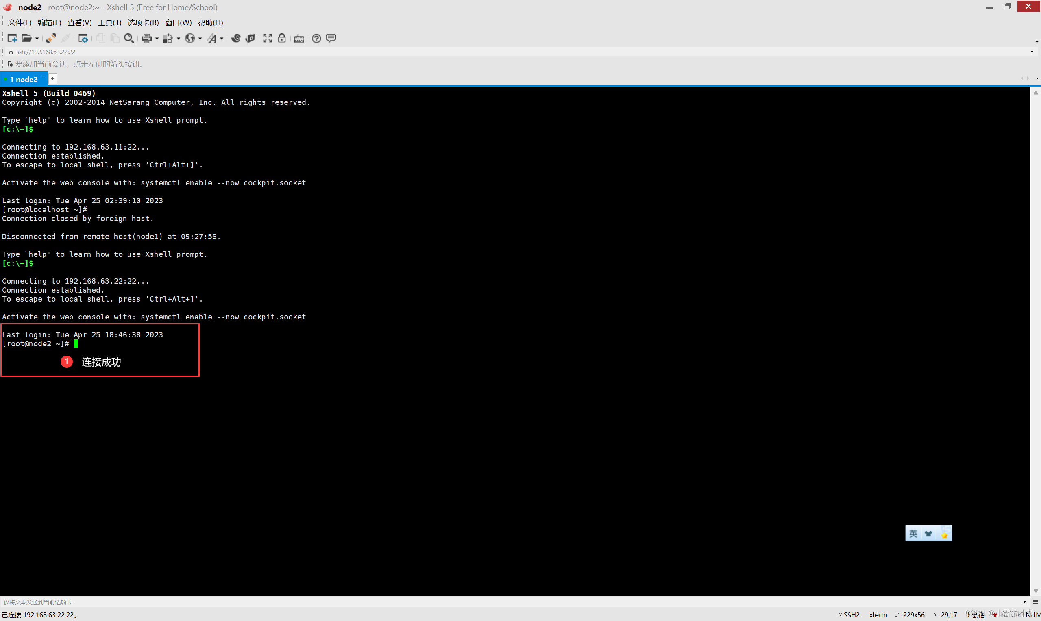1041x621 pixels.
Task: Click the Disconnect plug icon
Action: tap(51, 39)
